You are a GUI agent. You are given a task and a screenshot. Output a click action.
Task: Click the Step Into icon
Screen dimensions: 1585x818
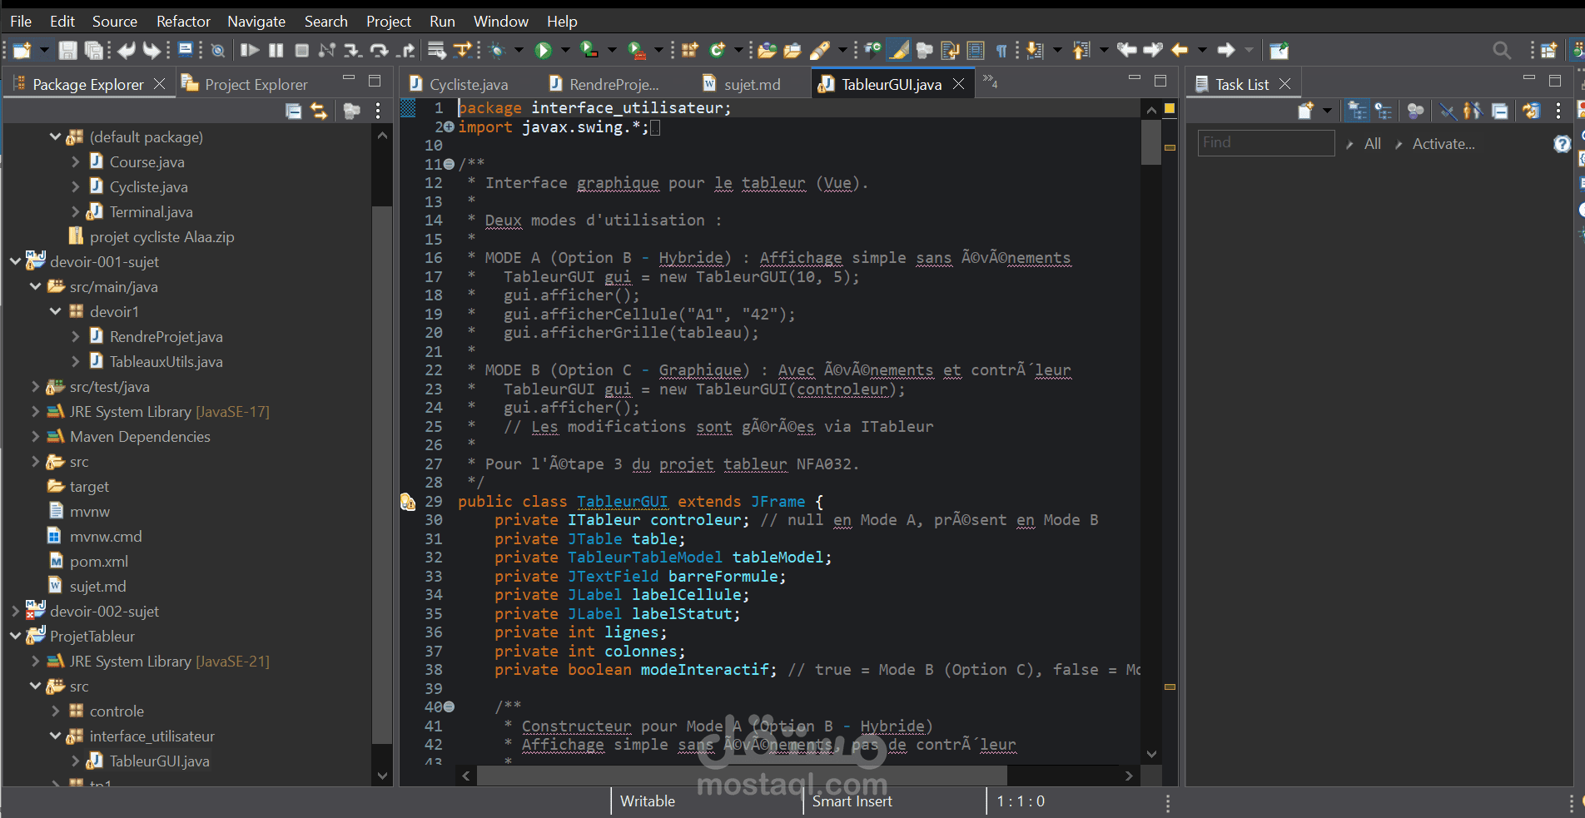point(353,51)
